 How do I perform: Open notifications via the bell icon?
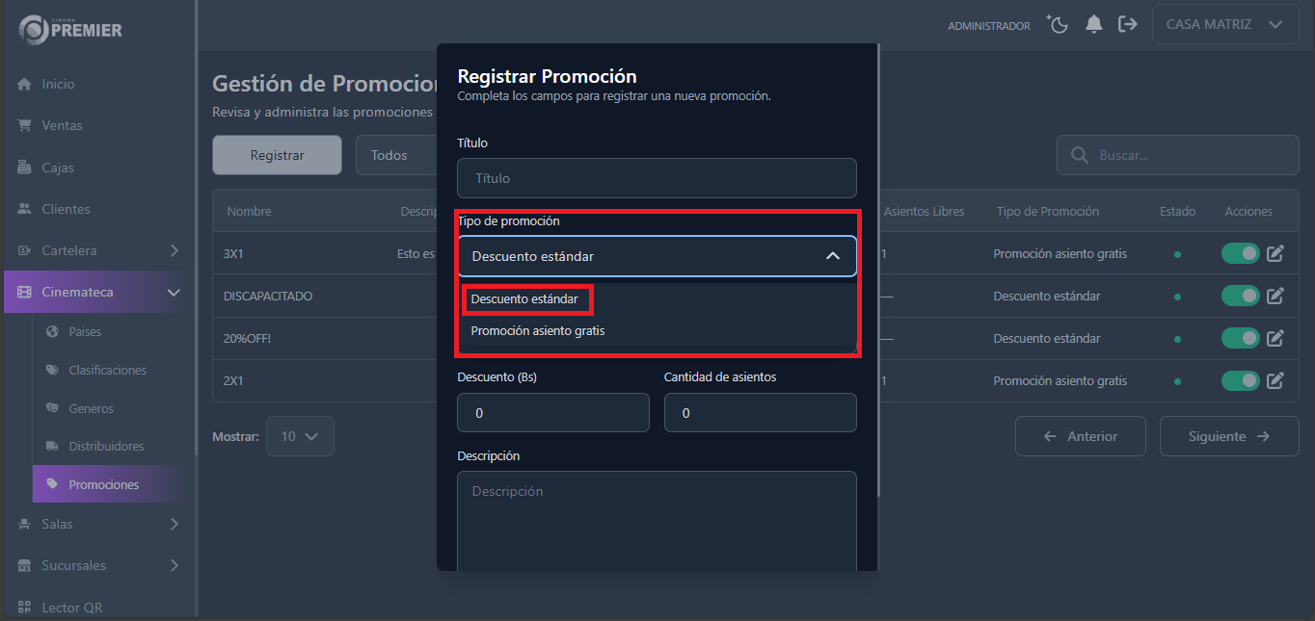1093,25
